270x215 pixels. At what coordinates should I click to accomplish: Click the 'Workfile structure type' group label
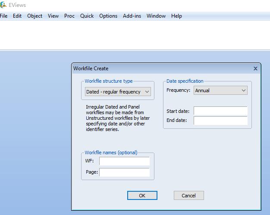pos(109,81)
